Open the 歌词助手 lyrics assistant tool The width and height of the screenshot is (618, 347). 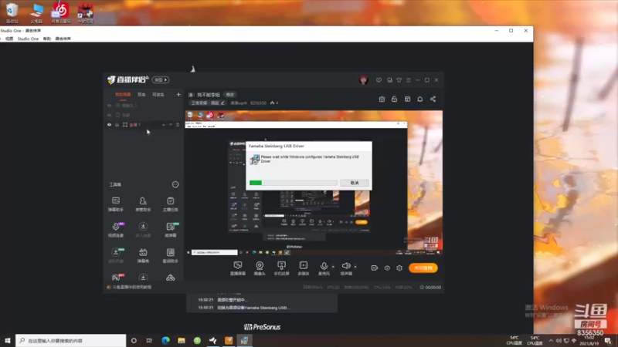click(170, 255)
